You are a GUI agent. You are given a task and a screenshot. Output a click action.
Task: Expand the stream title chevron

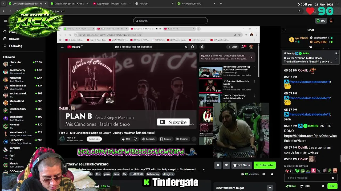coord(204,170)
